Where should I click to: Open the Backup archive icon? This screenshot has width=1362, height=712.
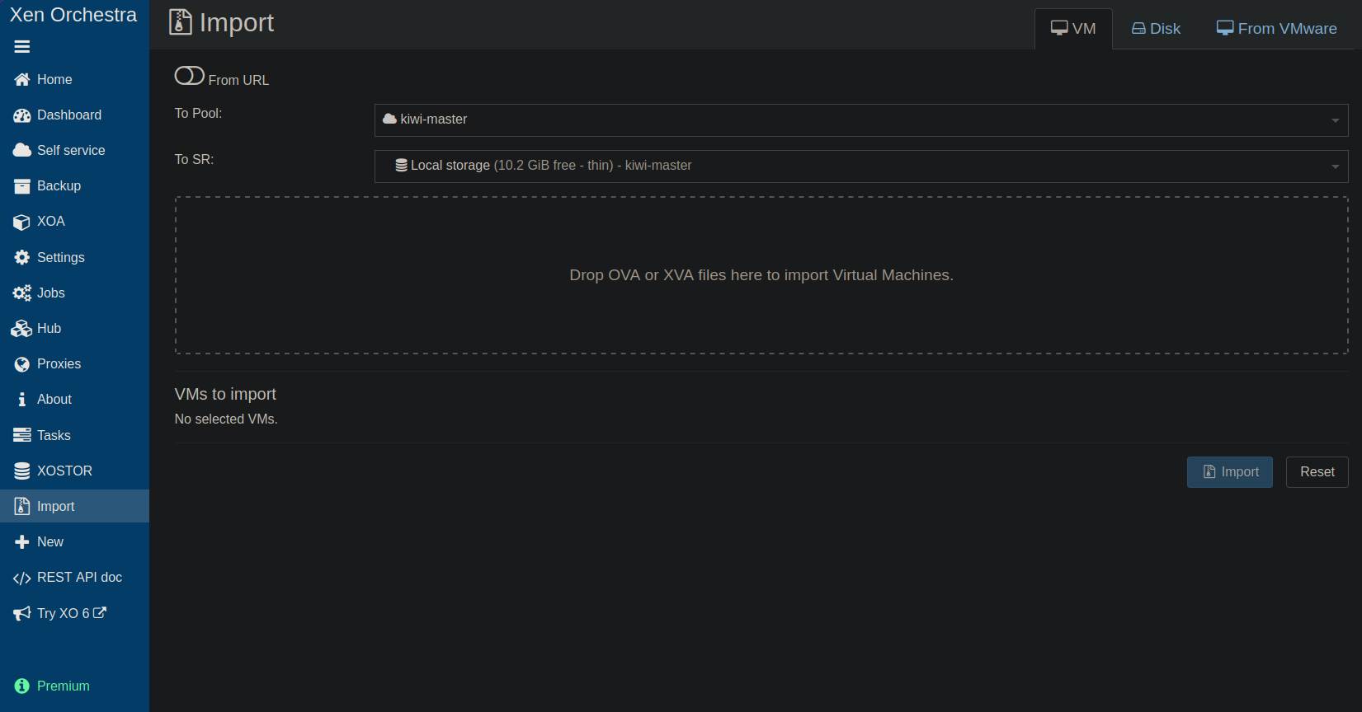[x=22, y=186]
